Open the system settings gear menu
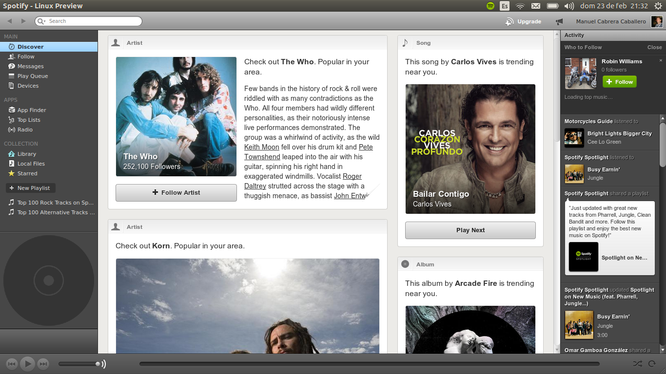Screen dimensions: 666x374 658,6
